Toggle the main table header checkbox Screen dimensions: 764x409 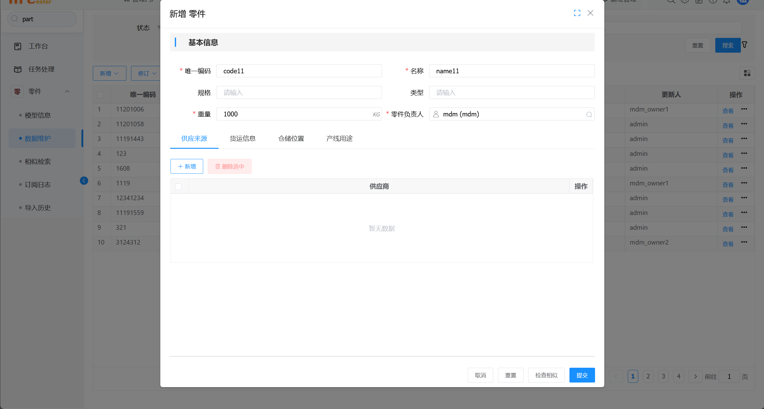(101, 95)
